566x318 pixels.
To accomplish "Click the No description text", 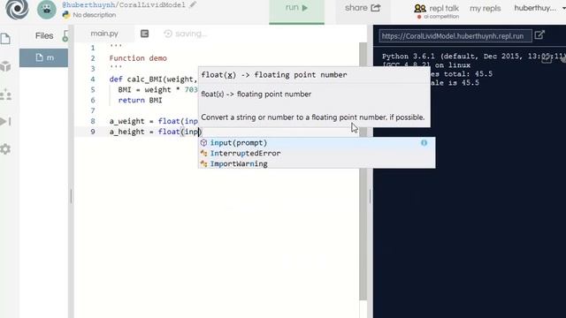I will [x=95, y=15].
